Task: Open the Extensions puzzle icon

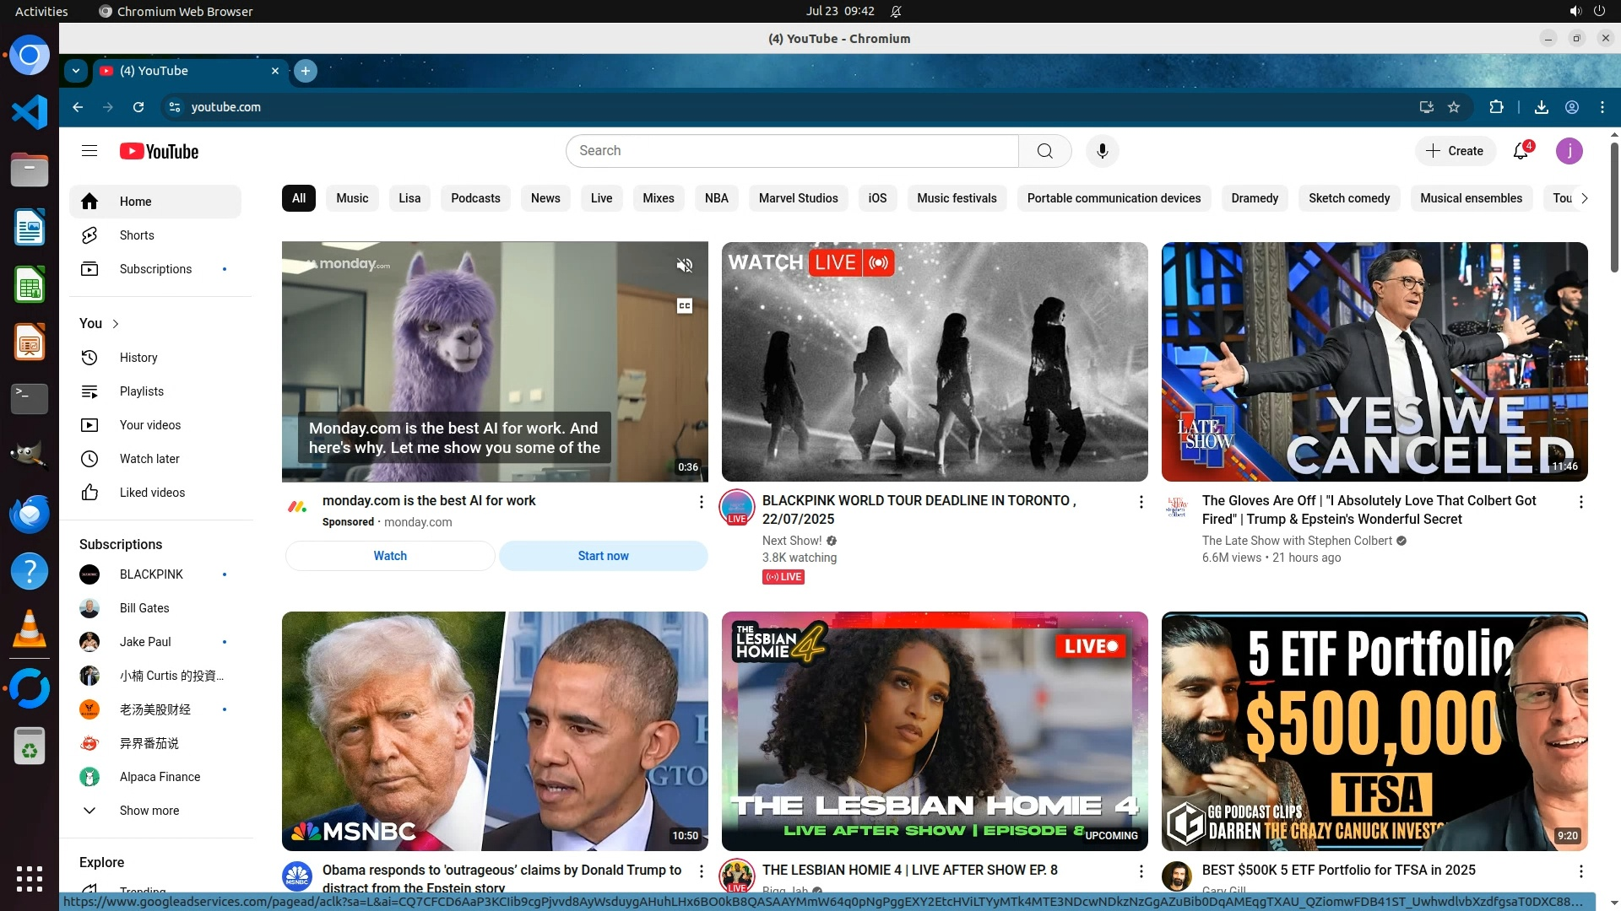Action: click(x=1496, y=107)
